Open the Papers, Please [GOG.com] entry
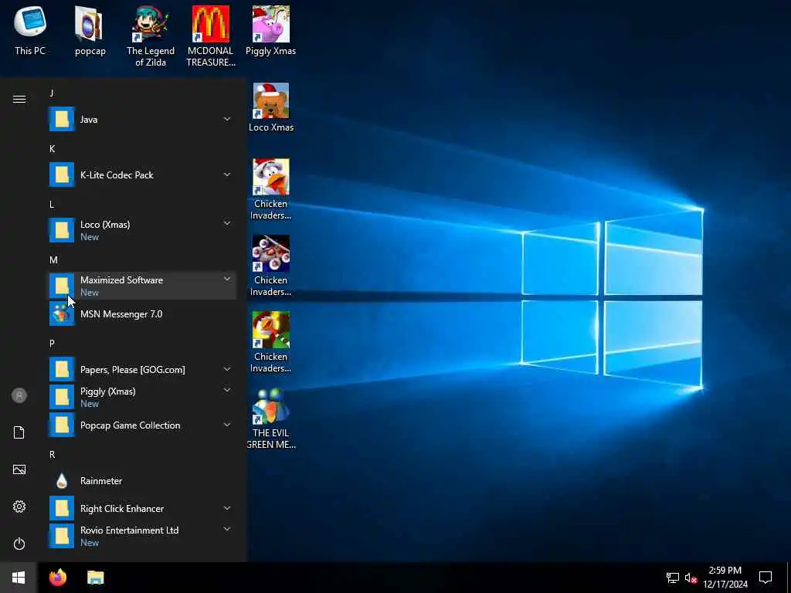Screen dimensions: 791x593 142,370
